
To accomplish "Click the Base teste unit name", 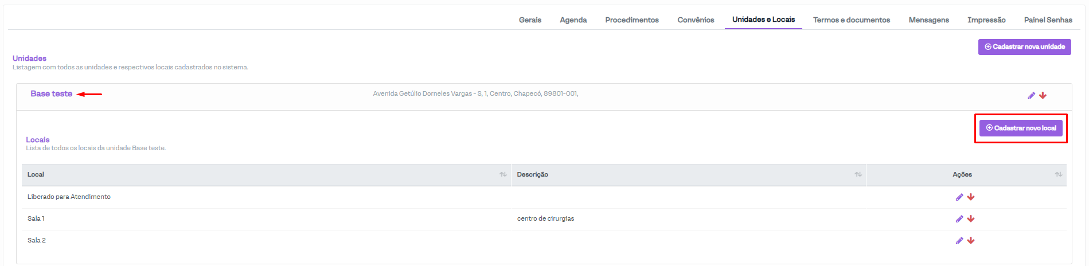I will pyautogui.click(x=52, y=94).
